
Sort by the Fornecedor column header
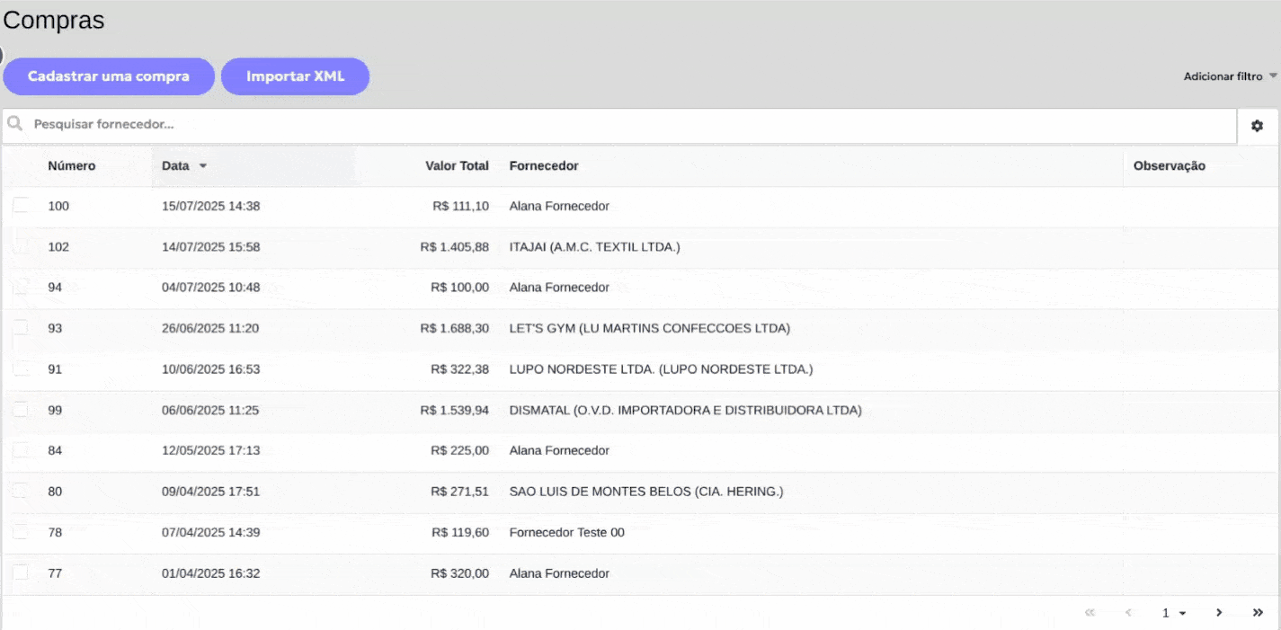(x=544, y=166)
